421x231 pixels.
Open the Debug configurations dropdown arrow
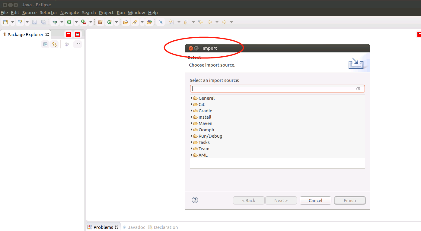point(62,22)
